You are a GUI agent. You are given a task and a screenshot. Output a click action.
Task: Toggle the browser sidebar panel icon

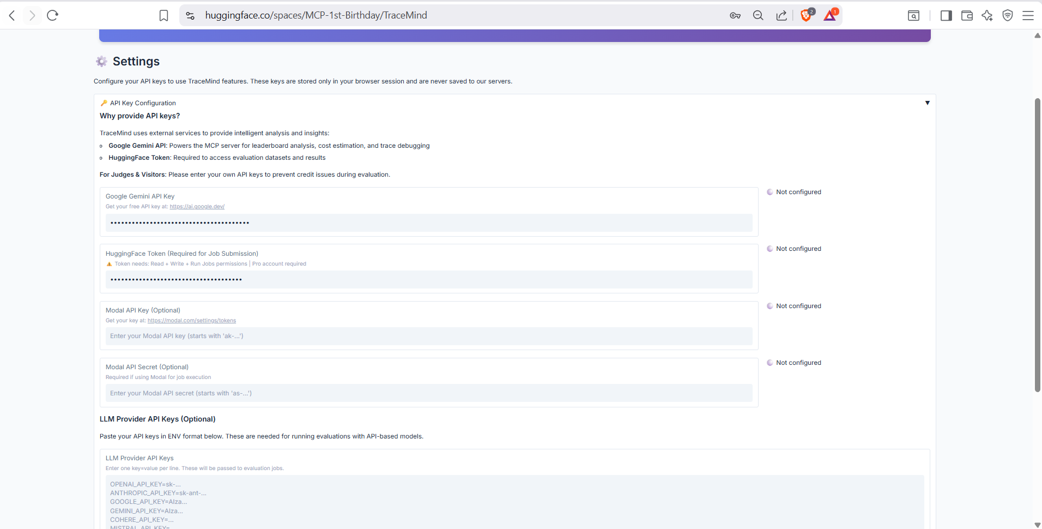click(x=946, y=16)
